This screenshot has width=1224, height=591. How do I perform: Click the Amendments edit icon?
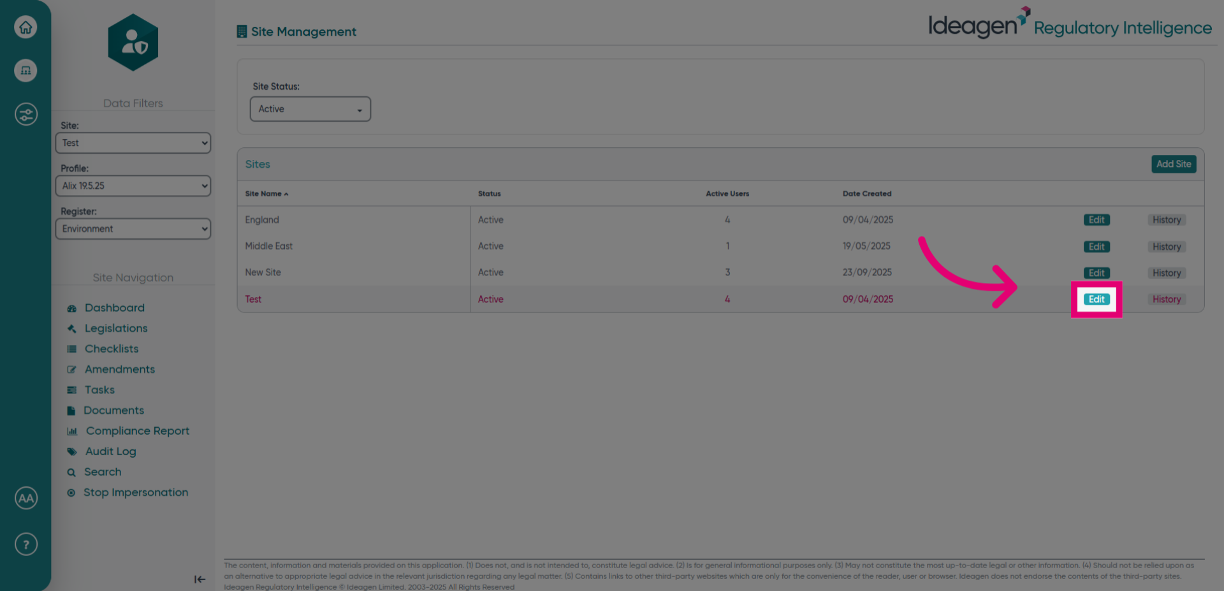pos(71,369)
